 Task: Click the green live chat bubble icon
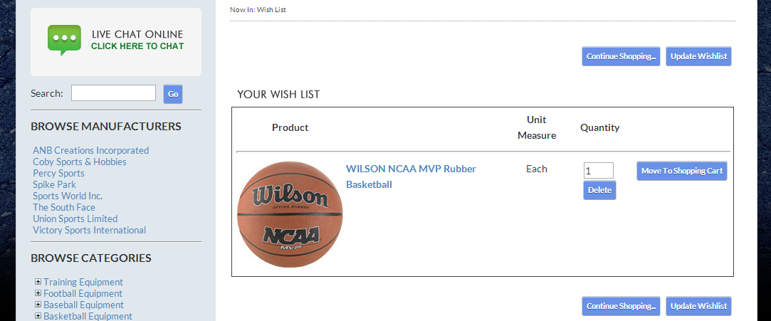click(64, 40)
